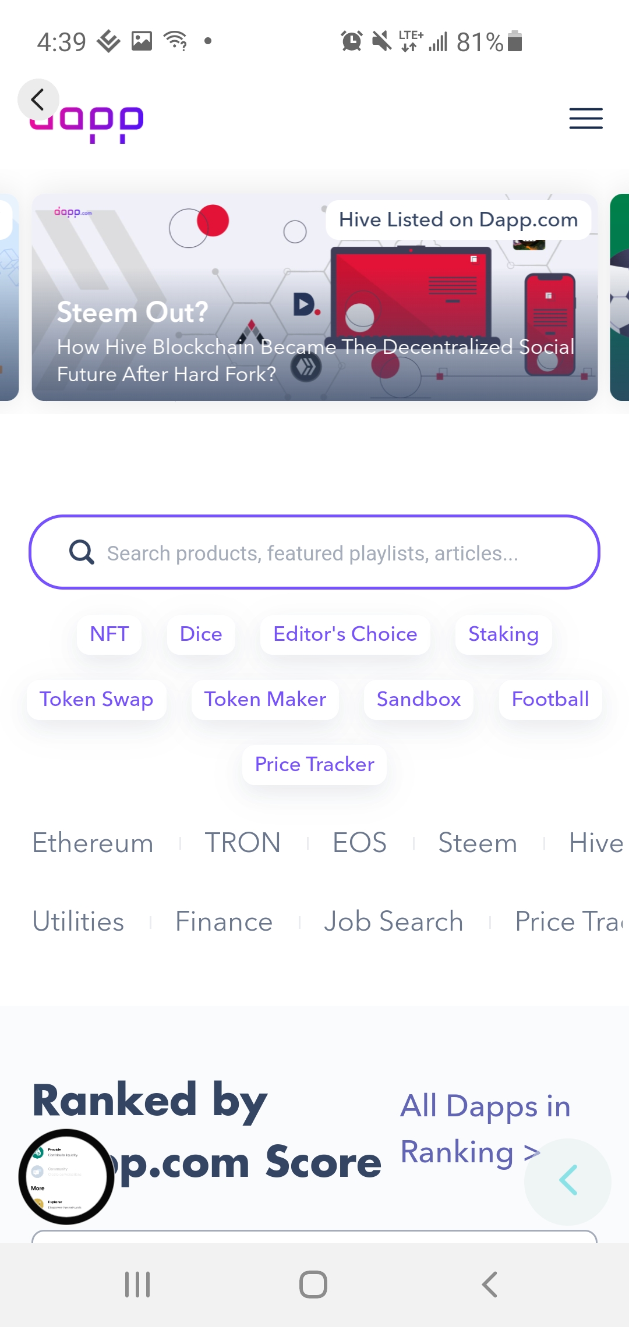Tap the teal left chevron floating button

pos(568,1181)
